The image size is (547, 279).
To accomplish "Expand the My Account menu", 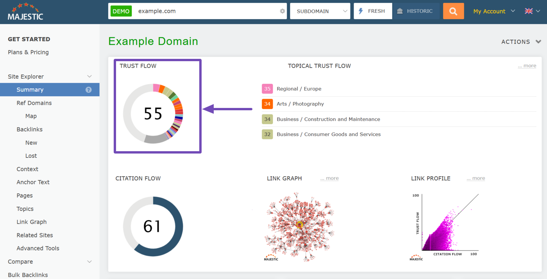I will (494, 11).
